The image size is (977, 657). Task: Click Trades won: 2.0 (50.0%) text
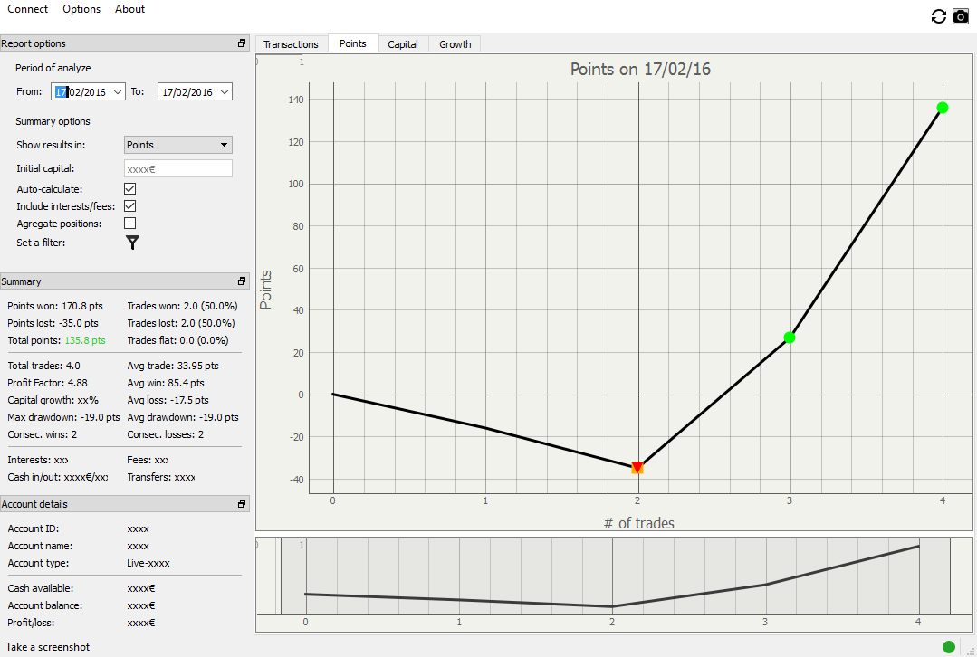[x=182, y=306]
